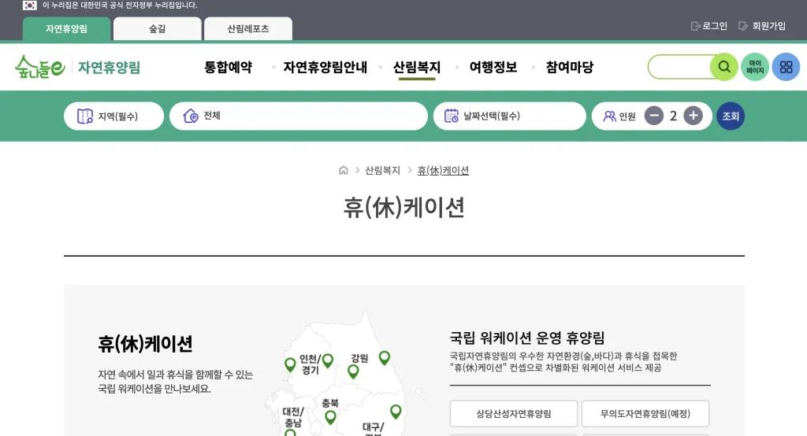Open 참여마당 menu

pos(569,68)
